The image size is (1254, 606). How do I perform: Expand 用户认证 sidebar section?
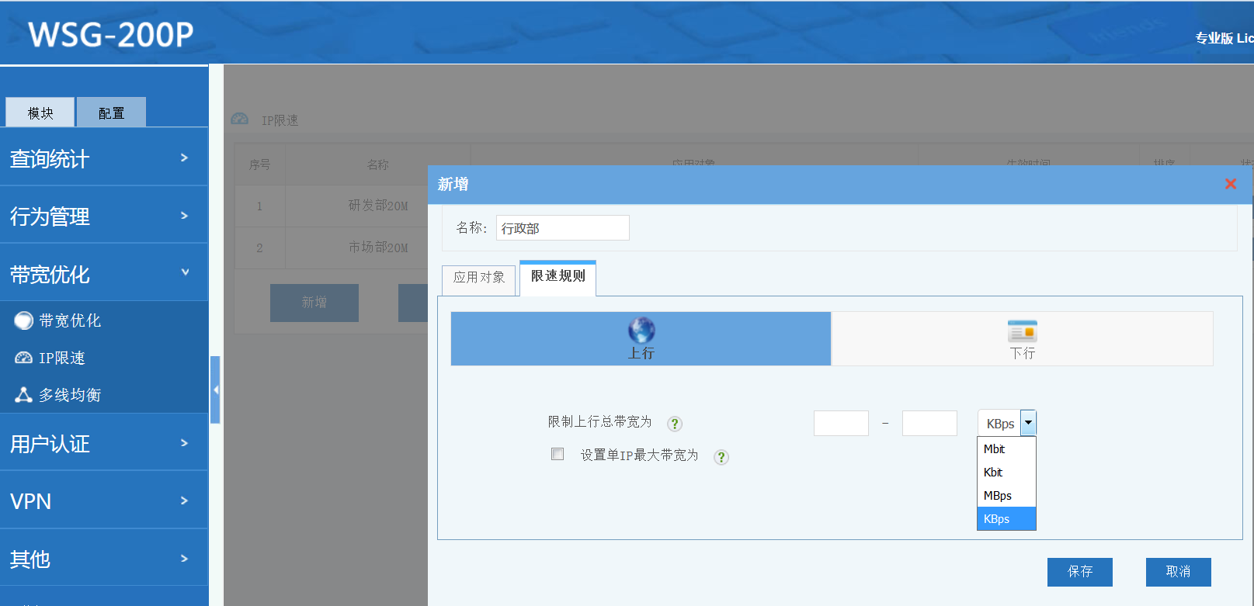104,443
